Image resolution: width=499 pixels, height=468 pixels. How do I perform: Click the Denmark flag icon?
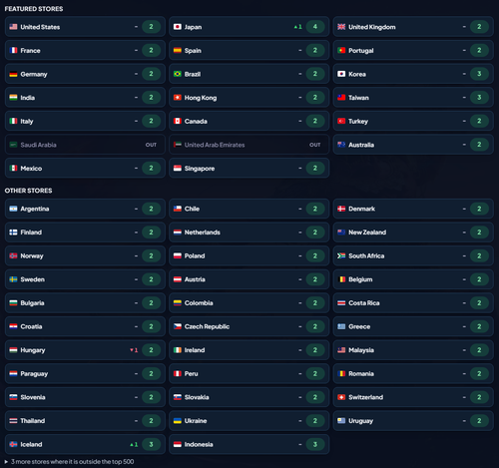pos(341,209)
